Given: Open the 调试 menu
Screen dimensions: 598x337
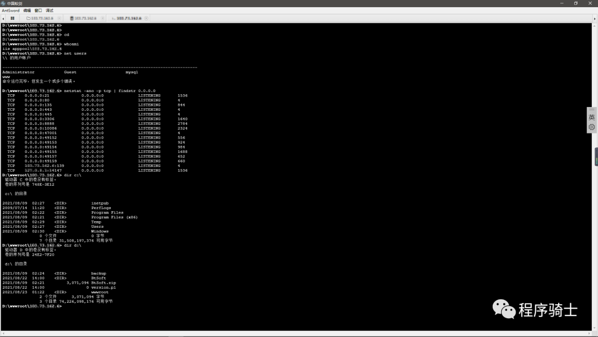Looking at the screenshot, I should pos(49,11).
